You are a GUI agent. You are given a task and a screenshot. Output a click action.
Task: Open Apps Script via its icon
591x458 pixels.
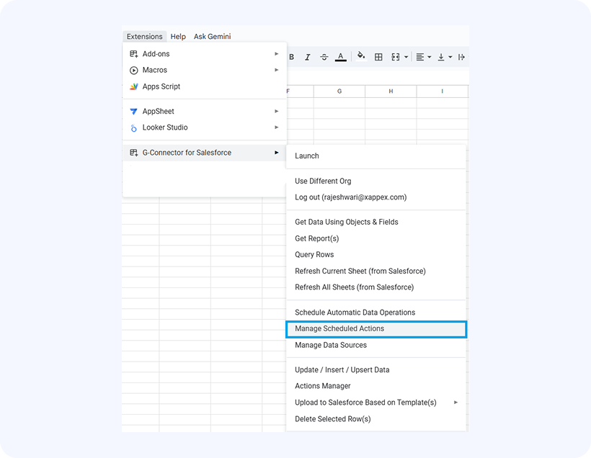click(x=133, y=86)
